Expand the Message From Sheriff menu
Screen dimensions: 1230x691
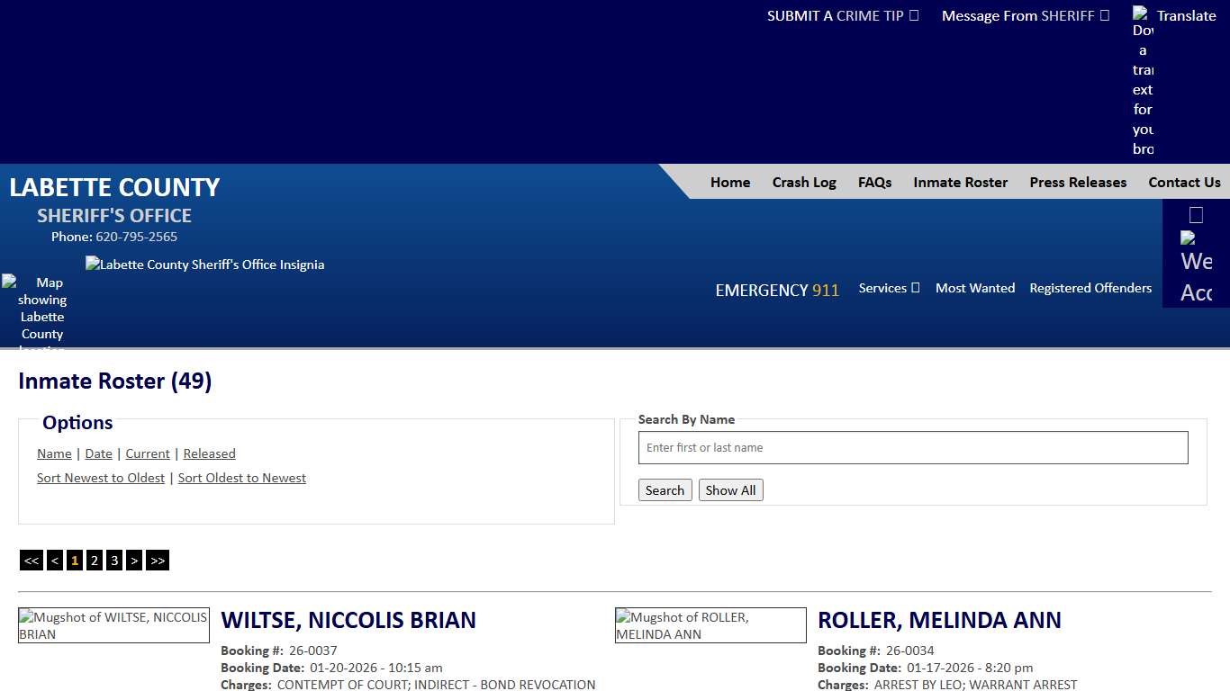pyautogui.click(x=1025, y=15)
